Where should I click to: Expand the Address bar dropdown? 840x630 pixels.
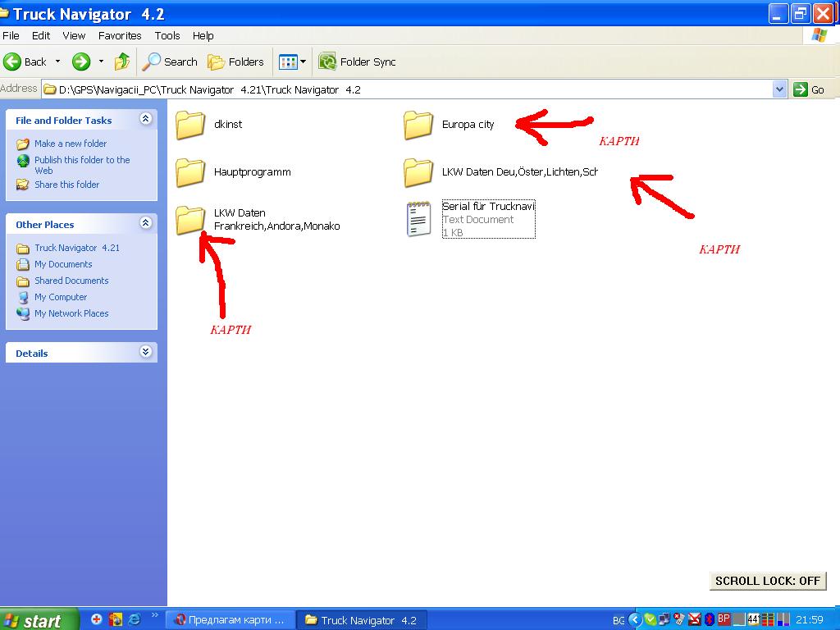(x=779, y=89)
